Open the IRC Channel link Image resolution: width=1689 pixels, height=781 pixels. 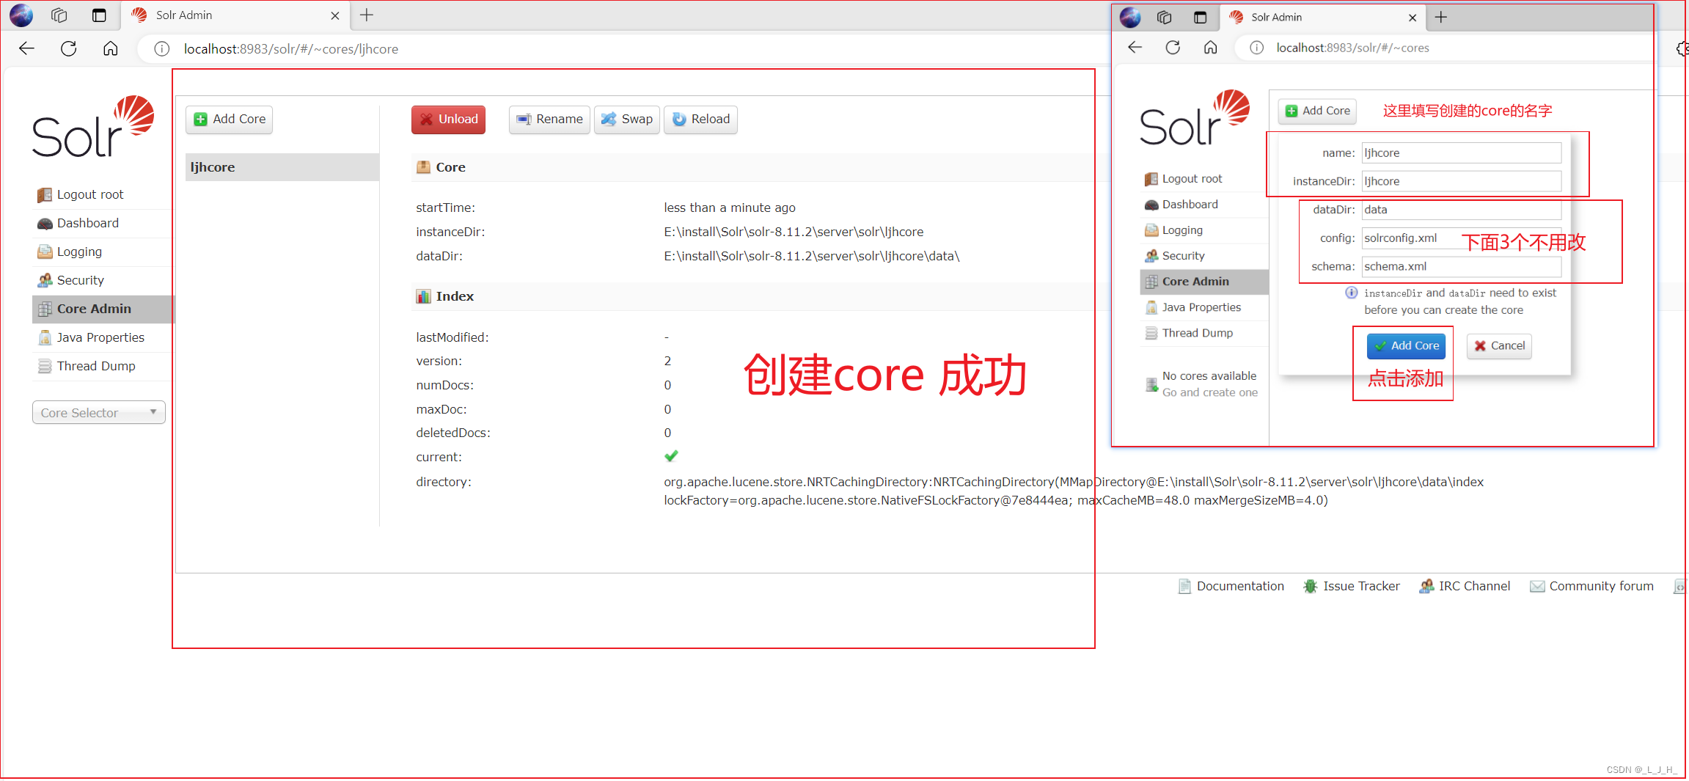tap(1474, 586)
